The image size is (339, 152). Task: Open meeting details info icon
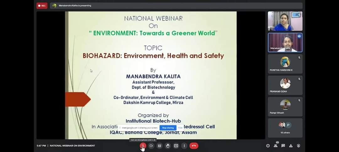[268, 146]
